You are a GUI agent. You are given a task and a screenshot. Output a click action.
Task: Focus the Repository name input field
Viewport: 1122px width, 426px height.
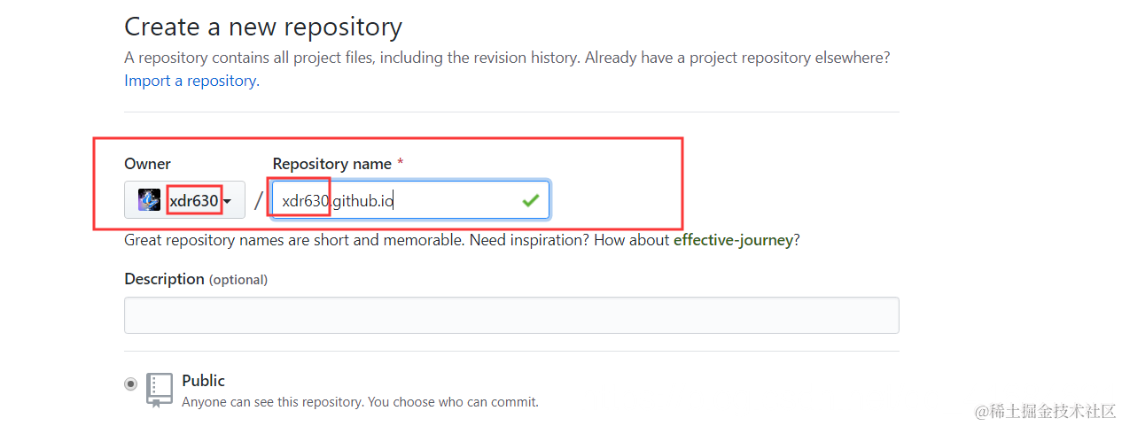(411, 200)
